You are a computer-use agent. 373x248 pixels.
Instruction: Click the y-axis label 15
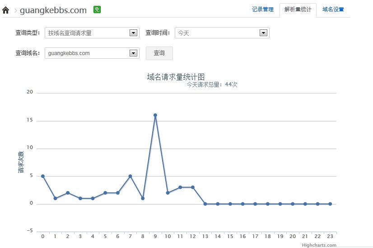(x=30, y=120)
